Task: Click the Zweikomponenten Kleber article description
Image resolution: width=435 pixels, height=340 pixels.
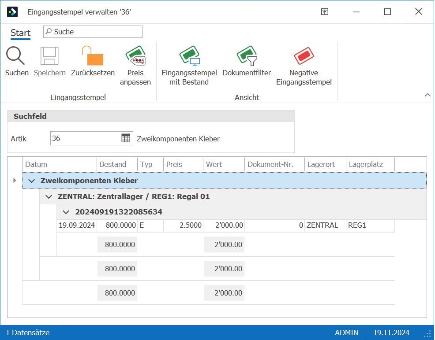Action: coord(178,139)
